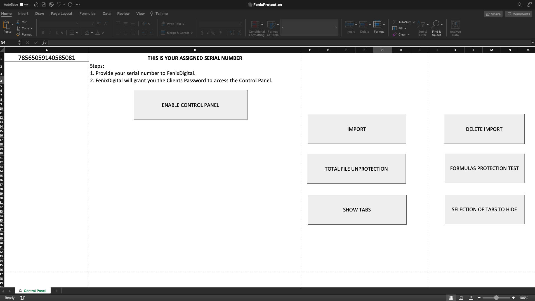The image size is (535, 301).
Task: Click the IMPORT button
Action: [357, 129]
